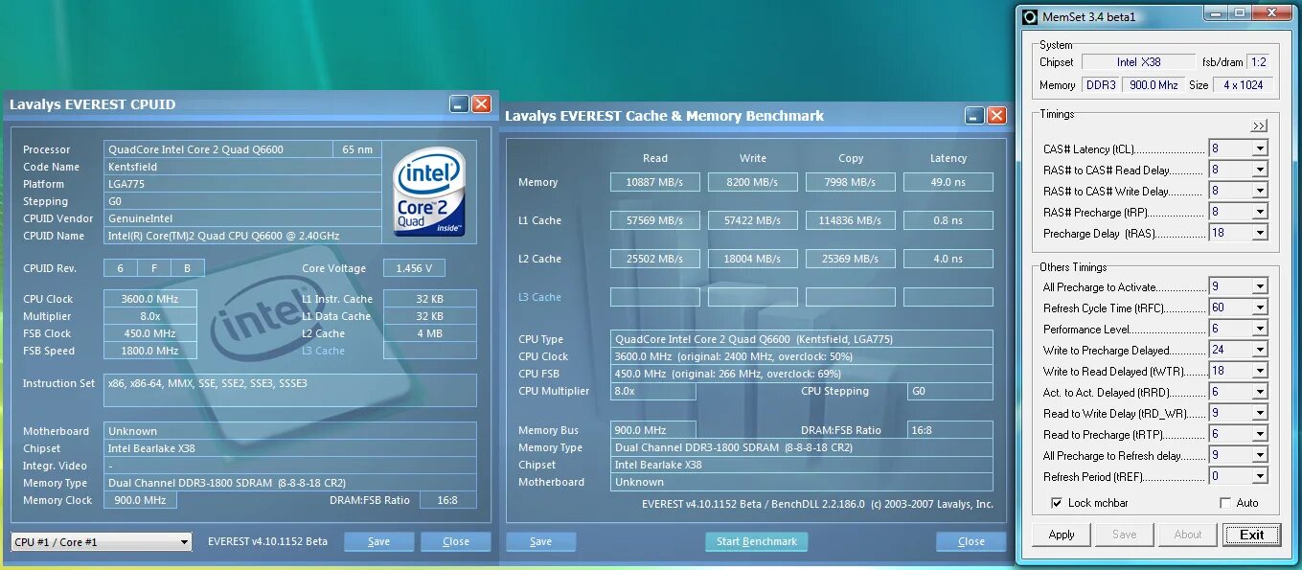Click Start Benchmark button

tap(757, 542)
